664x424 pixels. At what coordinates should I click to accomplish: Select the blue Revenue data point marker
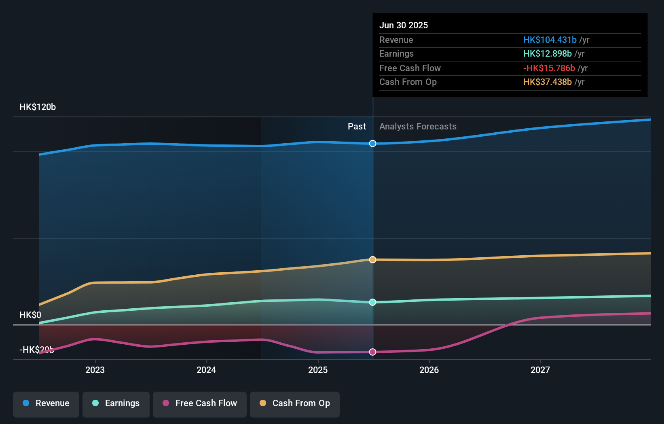coord(372,143)
